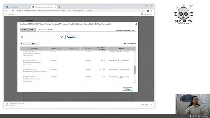Open the Plataforma column filter dropdown
Viewport: 210px width, 118px height.
tap(73, 49)
